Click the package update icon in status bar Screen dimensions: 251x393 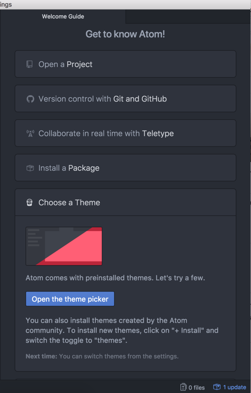[217, 387]
